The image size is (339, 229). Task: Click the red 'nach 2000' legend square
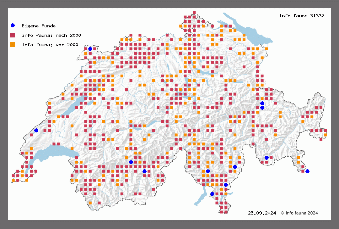coord(13,35)
